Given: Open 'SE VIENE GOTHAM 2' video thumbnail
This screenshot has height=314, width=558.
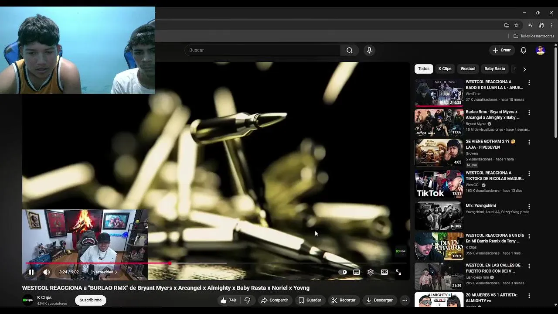Looking at the screenshot, I should click(x=439, y=152).
